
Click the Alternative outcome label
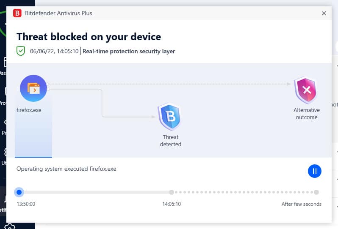pyautogui.click(x=307, y=114)
